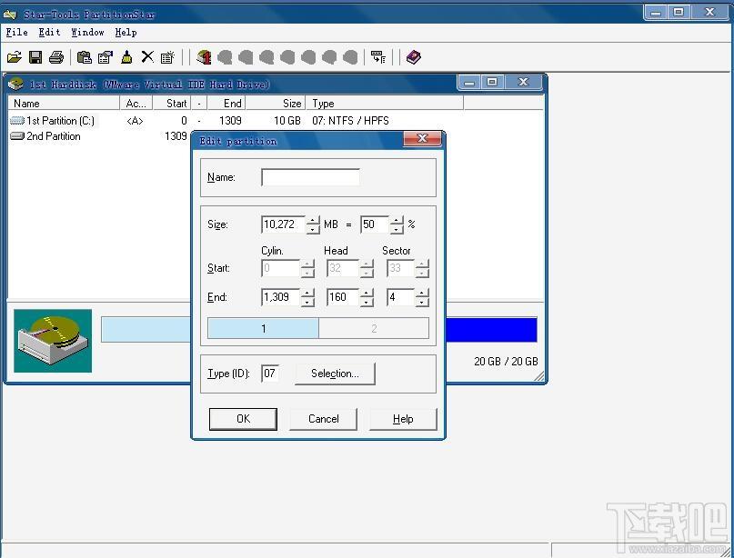Click the 20 GB / 20 GB capacity text

click(x=506, y=361)
